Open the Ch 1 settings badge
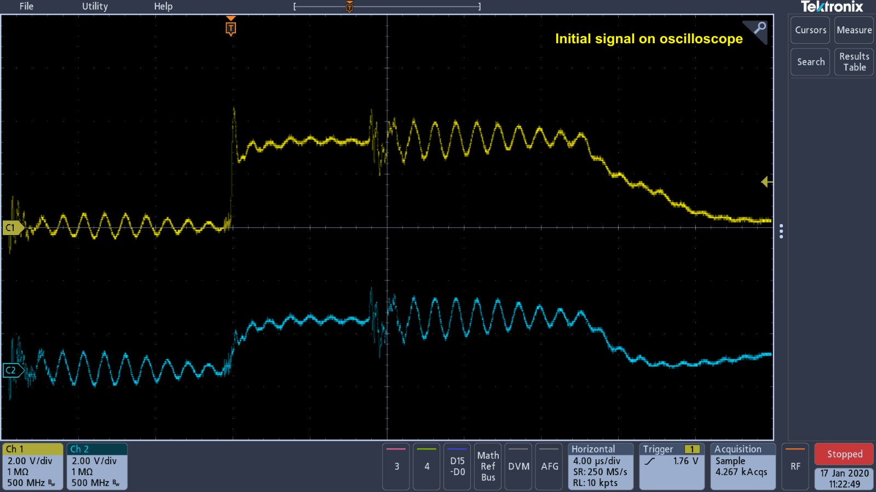 32,466
